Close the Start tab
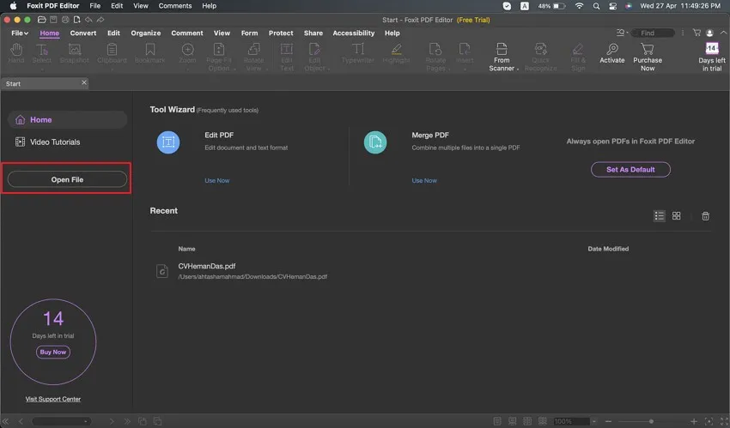The image size is (730, 428). point(84,82)
